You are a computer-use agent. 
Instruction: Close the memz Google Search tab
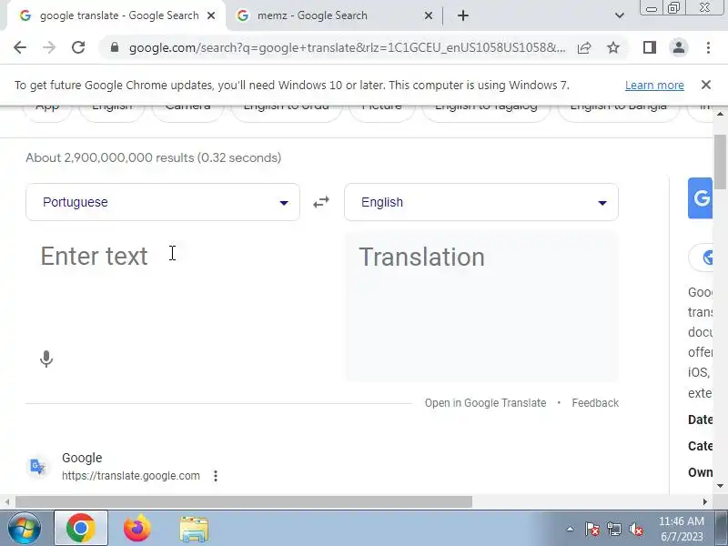tap(428, 15)
